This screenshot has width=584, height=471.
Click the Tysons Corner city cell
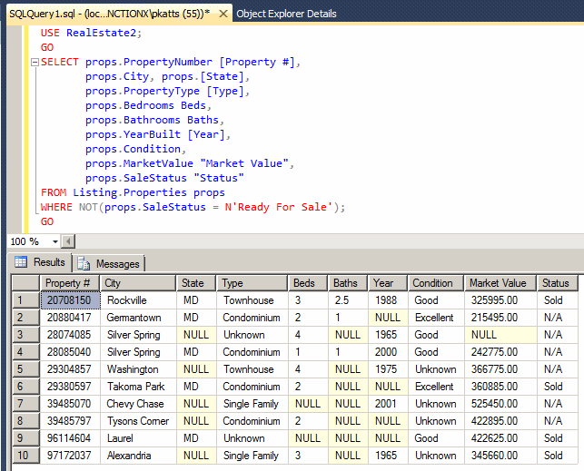point(138,421)
